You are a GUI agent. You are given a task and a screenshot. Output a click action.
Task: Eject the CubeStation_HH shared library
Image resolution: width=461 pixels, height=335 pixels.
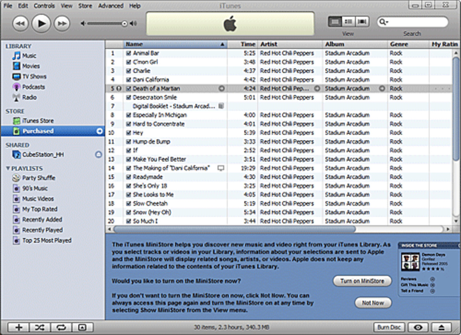click(x=99, y=154)
